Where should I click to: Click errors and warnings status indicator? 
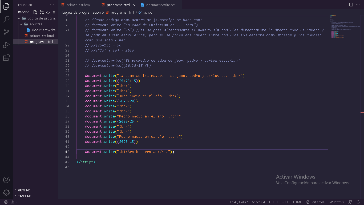11,202
